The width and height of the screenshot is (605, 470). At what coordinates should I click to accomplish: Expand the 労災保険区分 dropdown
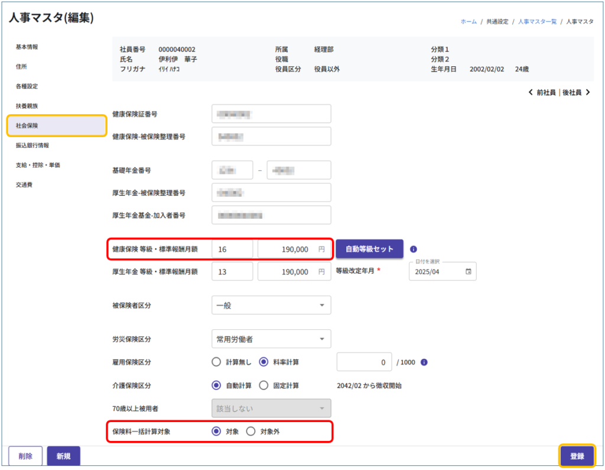click(271, 339)
